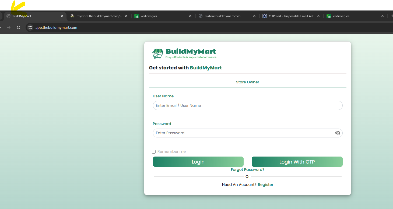The width and height of the screenshot is (393, 209).
Task: Open the Forgot Password? link
Action: pos(248,169)
